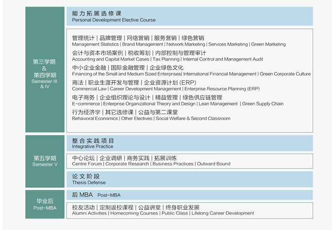This screenshot has height=230, width=332.
Task: Click 电子商务 course name
Action: [83, 97]
